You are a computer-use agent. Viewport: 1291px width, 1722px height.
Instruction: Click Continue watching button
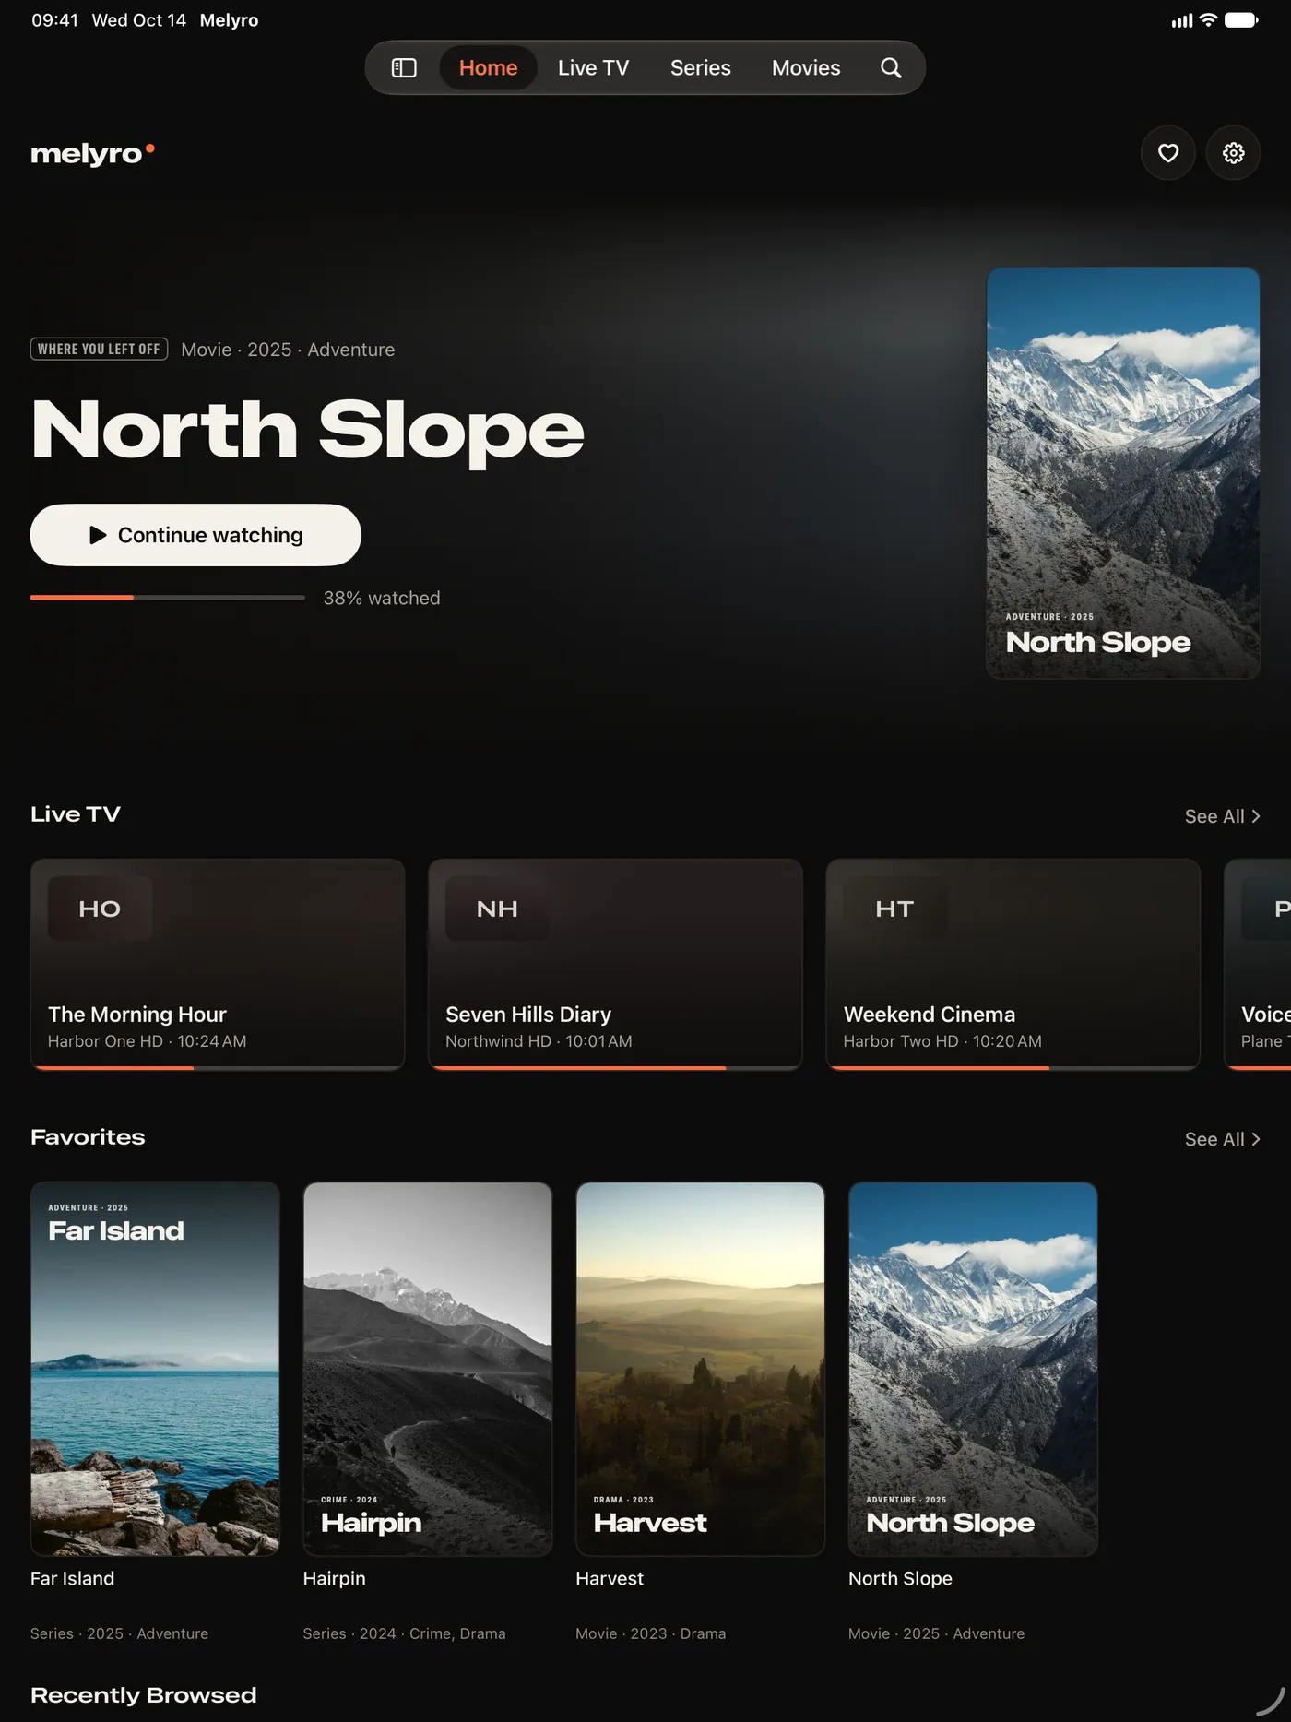[x=195, y=535]
